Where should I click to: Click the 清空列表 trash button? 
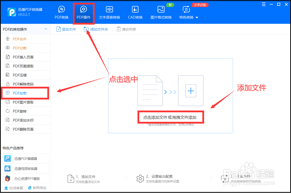pyautogui.click(x=126, y=29)
